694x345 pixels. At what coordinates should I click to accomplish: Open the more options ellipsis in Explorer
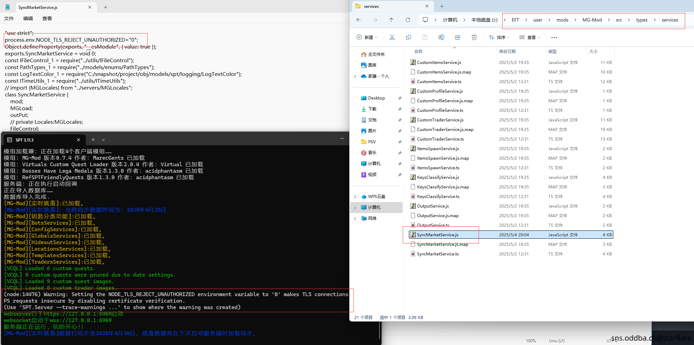tap(554, 38)
